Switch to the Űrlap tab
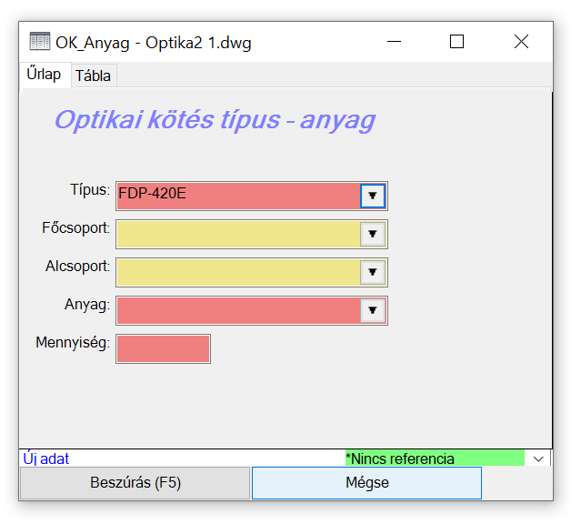The width and height of the screenshot is (571, 524). 44,75
